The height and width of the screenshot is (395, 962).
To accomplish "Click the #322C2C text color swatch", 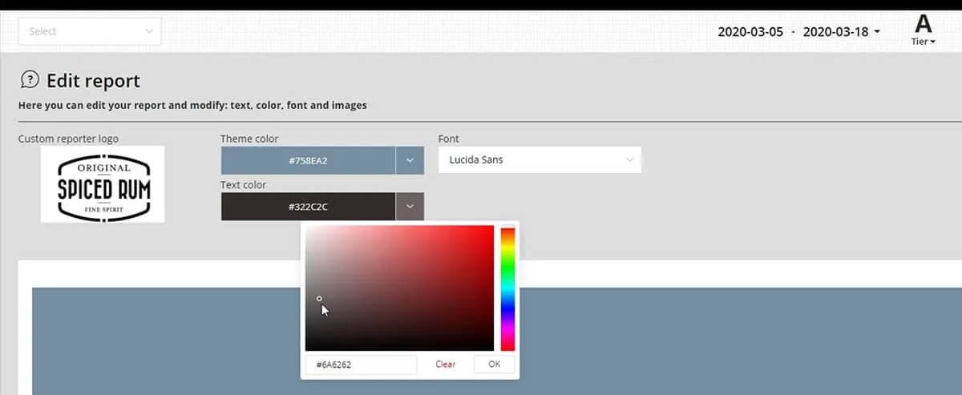I will click(x=308, y=207).
